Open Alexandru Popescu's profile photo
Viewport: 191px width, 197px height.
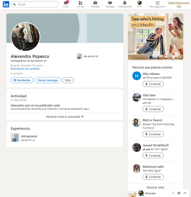(26, 37)
